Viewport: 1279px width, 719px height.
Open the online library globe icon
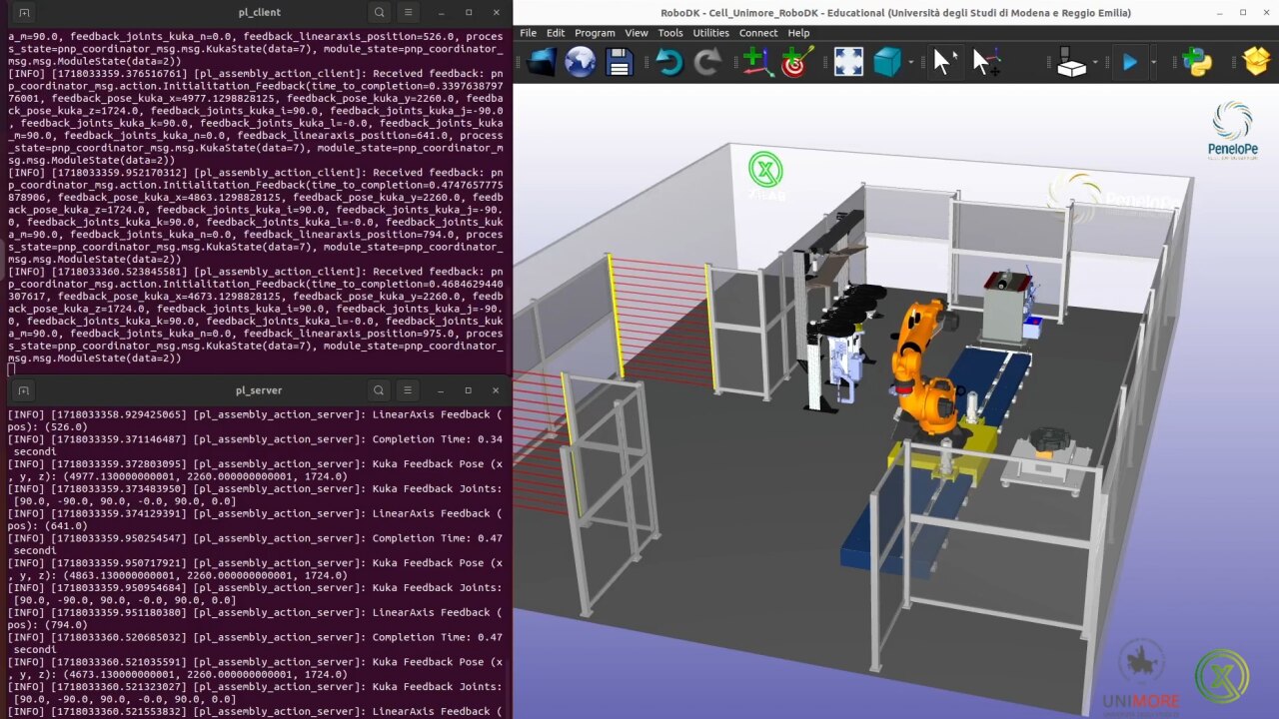pos(580,63)
